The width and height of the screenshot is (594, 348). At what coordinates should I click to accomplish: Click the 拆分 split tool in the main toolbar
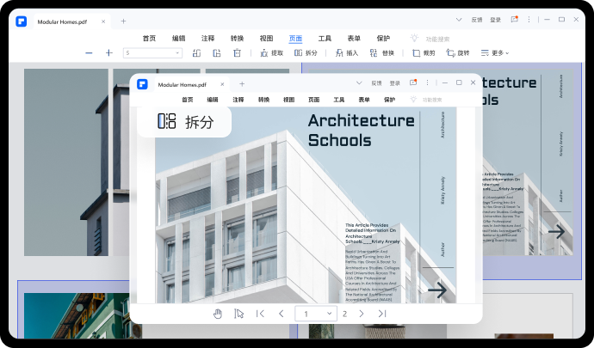[x=306, y=53]
